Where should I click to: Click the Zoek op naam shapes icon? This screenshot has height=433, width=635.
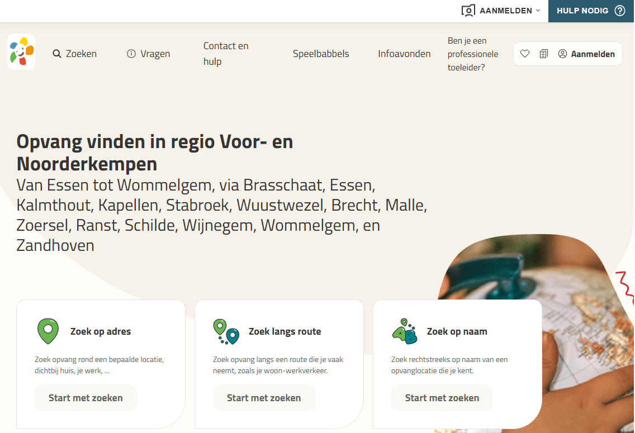[405, 331]
